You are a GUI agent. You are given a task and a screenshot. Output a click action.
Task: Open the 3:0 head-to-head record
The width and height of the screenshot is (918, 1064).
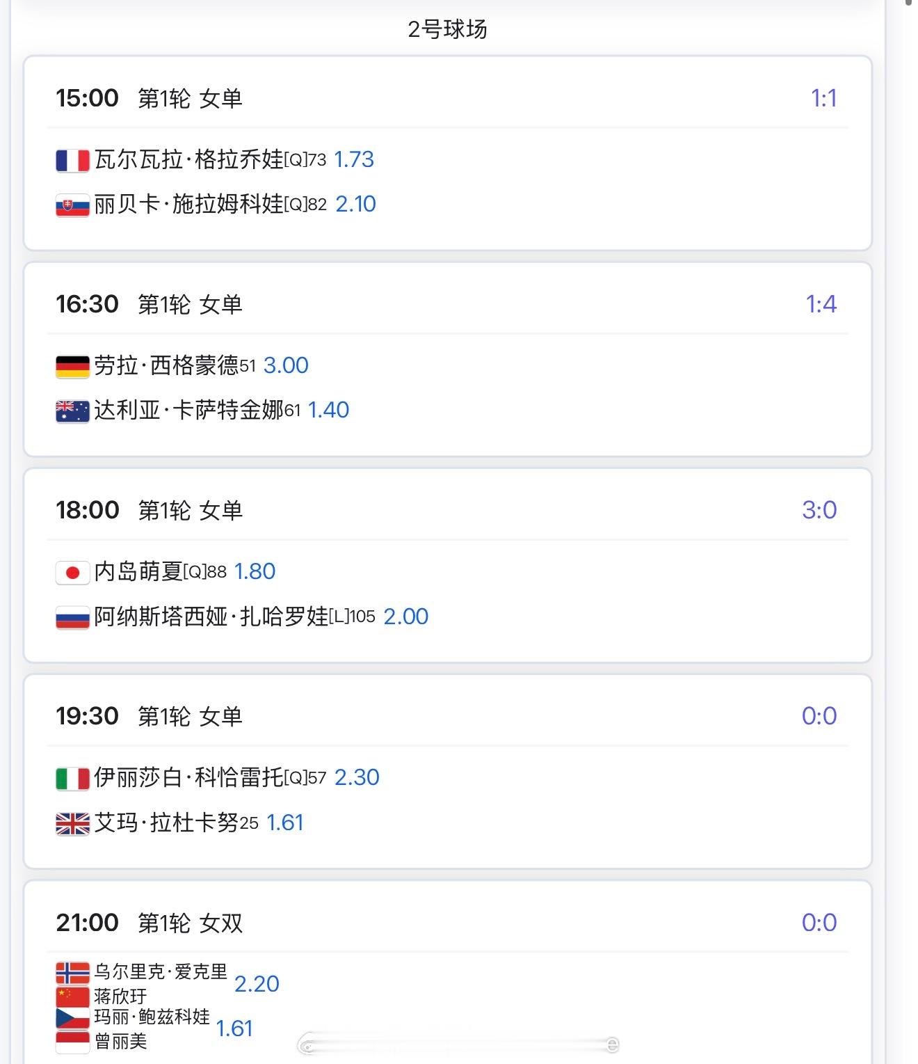(819, 510)
